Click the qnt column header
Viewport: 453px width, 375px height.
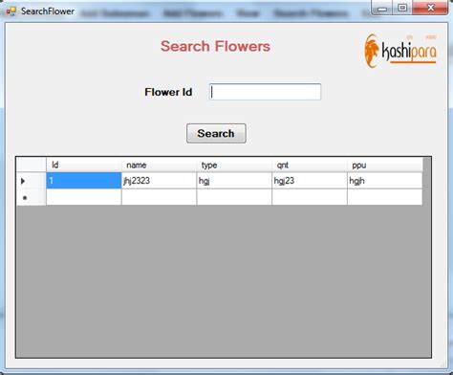click(x=310, y=165)
